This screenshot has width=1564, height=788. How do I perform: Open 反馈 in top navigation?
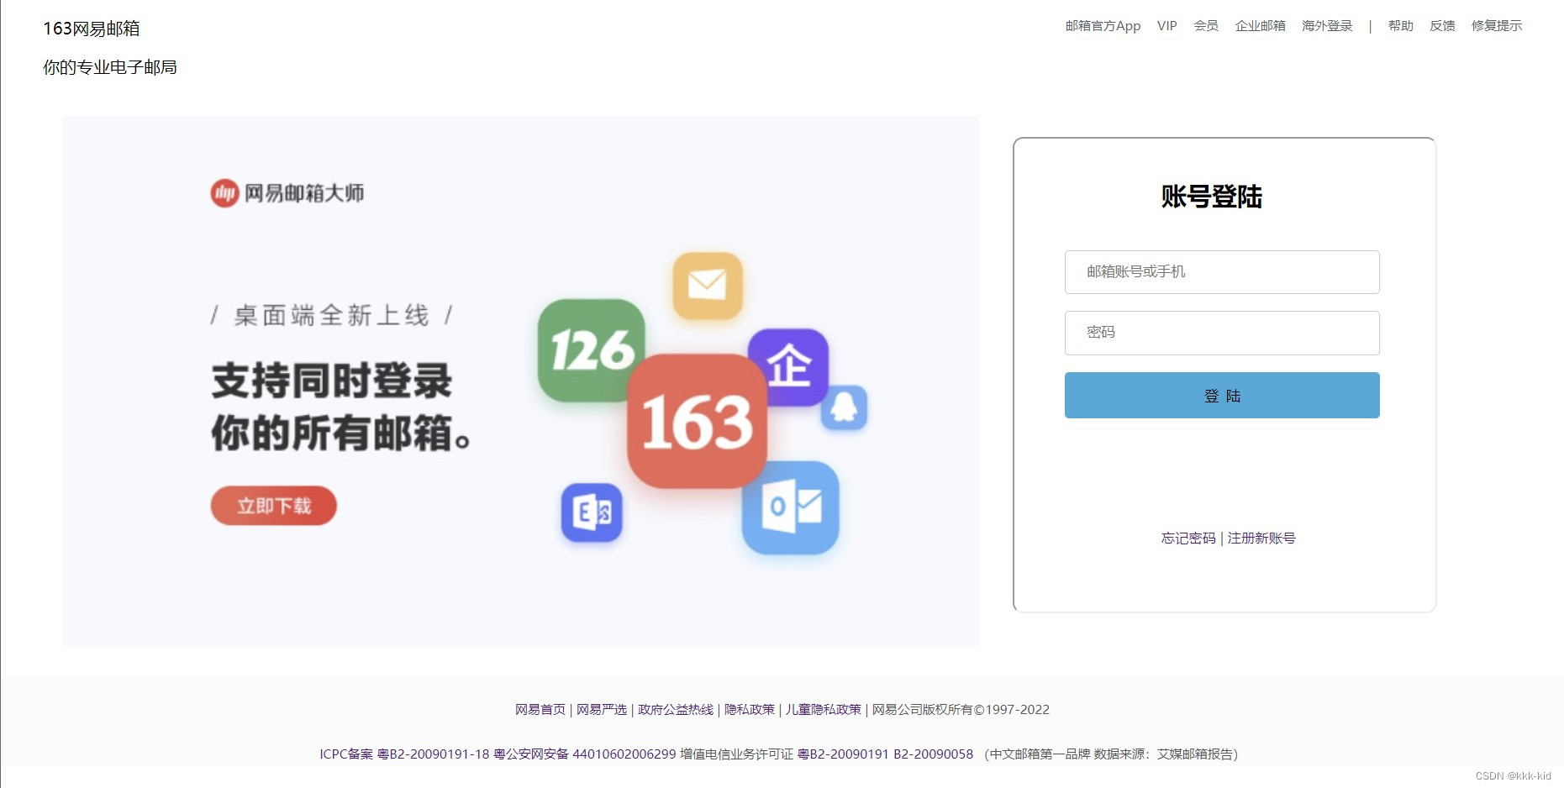pyautogui.click(x=1442, y=26)
